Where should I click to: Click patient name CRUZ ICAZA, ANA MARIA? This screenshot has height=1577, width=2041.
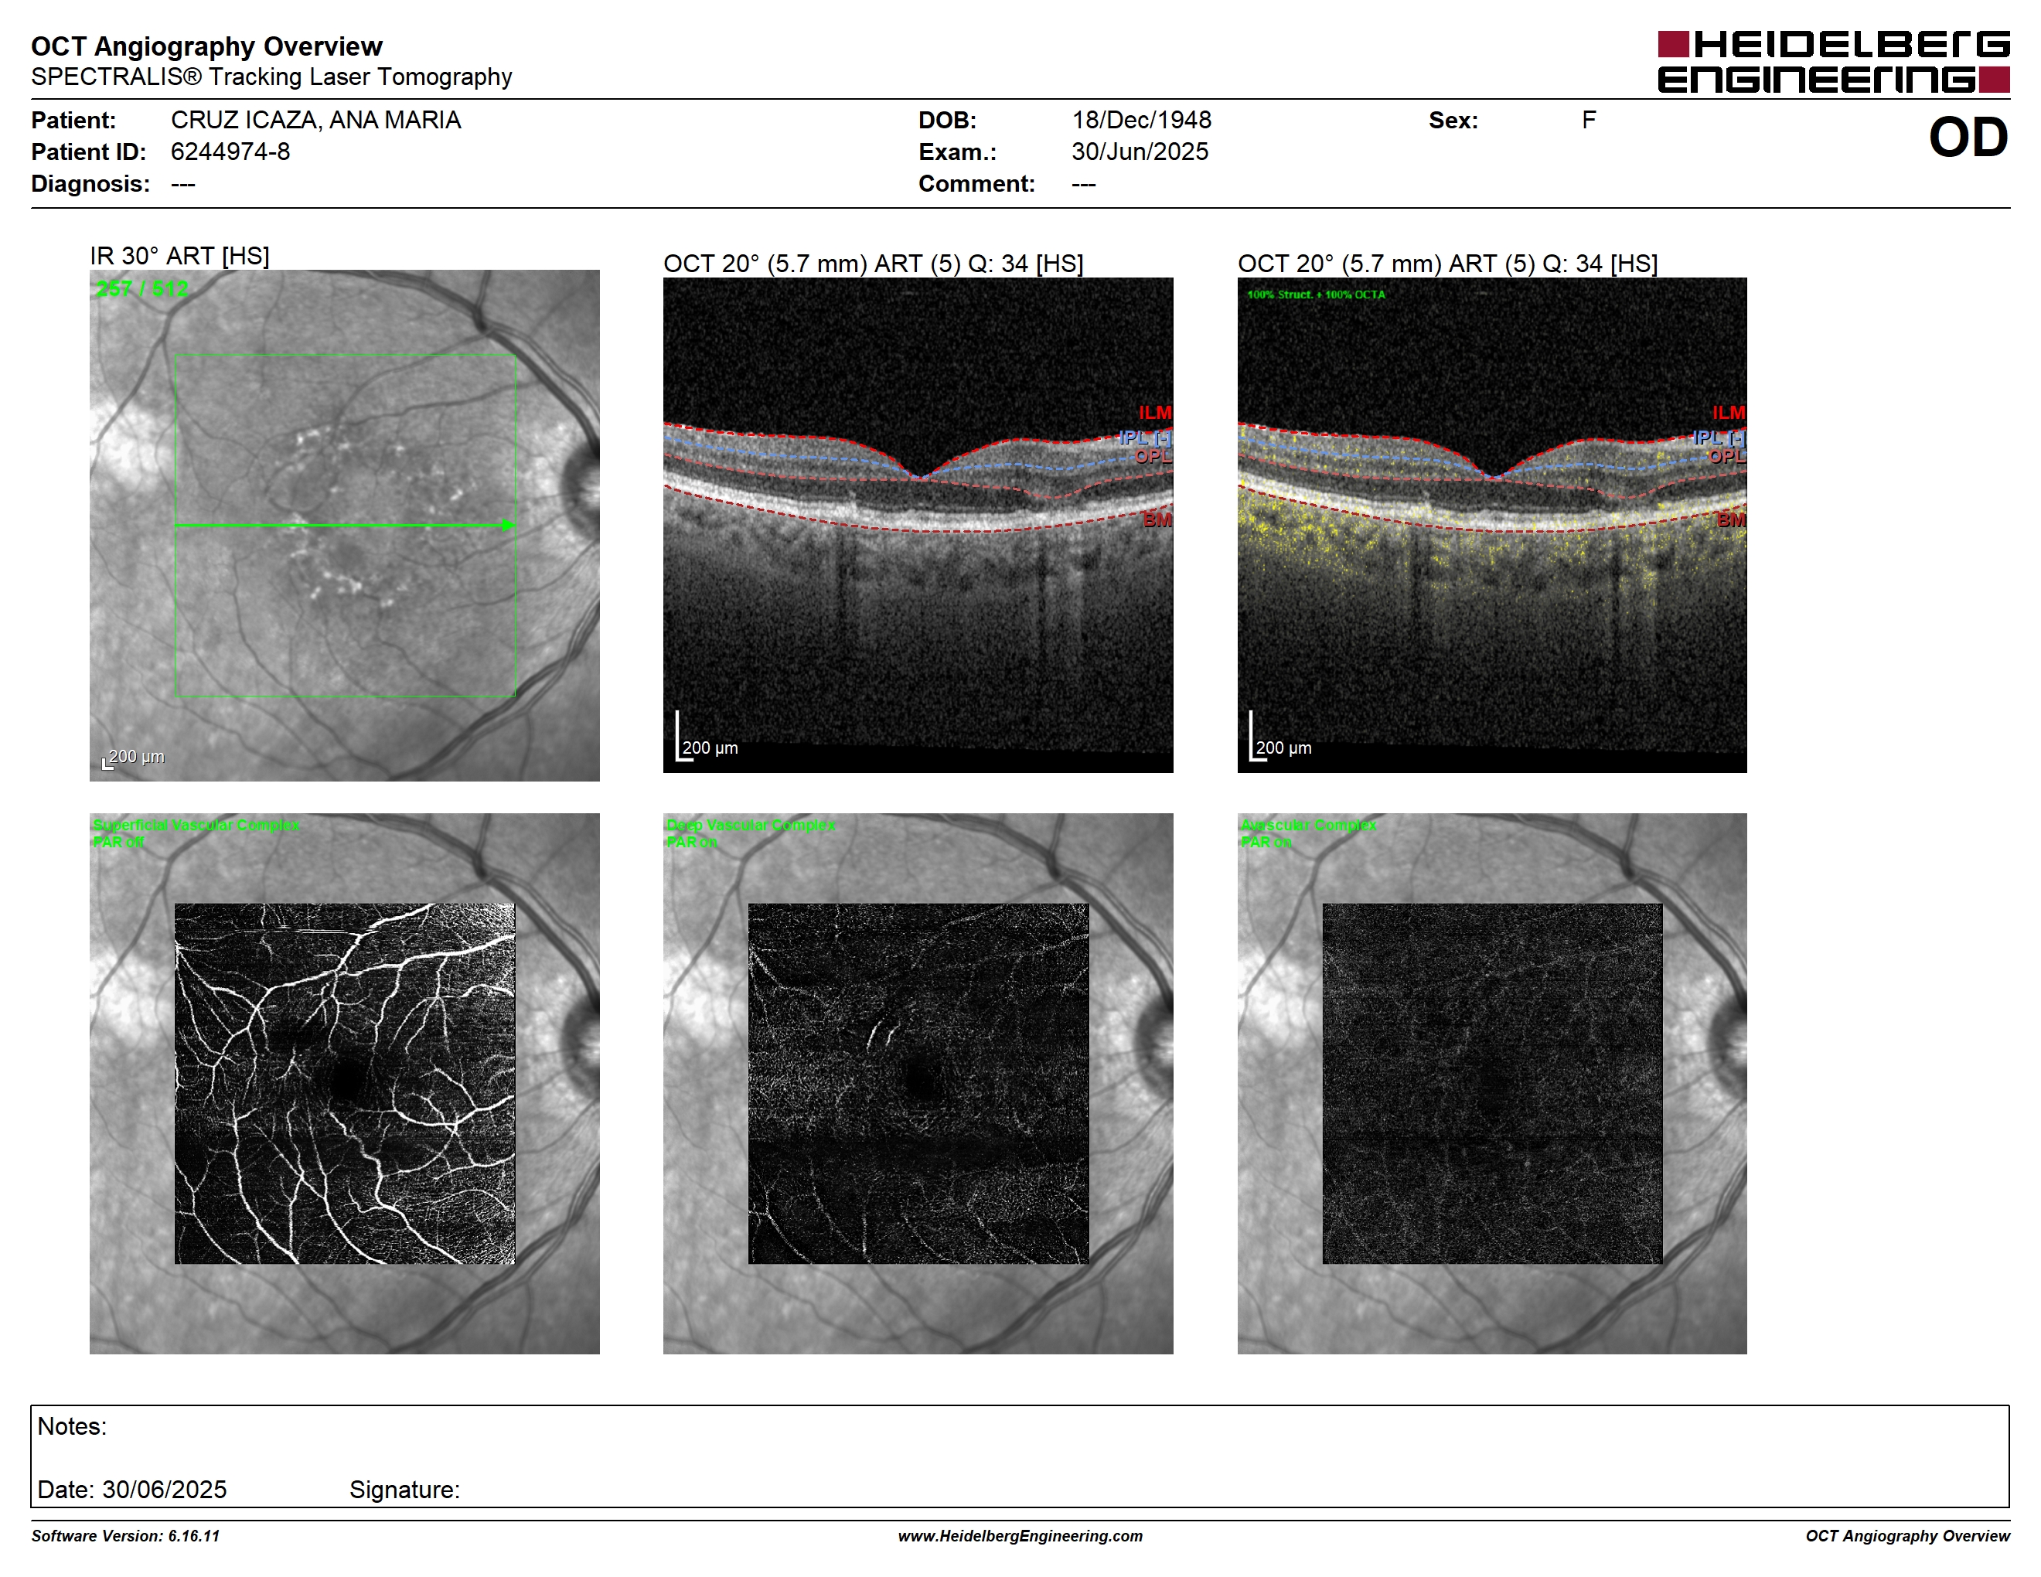[316, 121]
